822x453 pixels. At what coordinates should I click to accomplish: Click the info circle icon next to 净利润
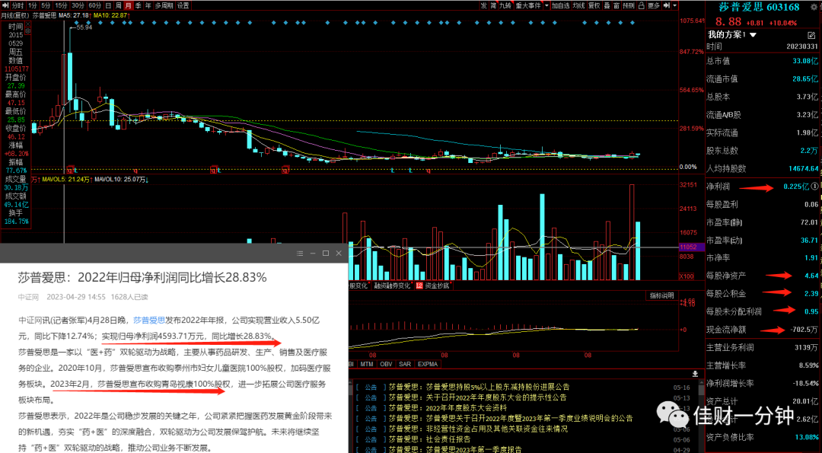pyautogui.click(x=814, y=186)
